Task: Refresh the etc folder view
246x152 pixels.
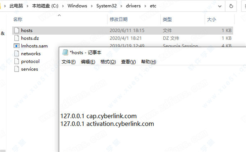Action: pyautogui.click(x=231, y=6)
